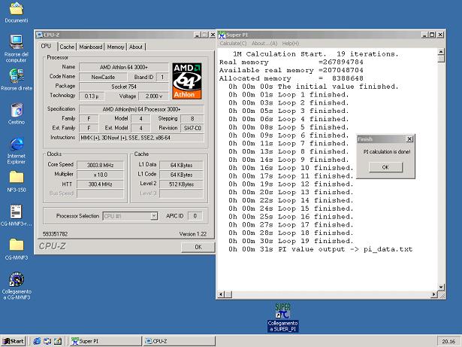Click the 593351782 text in CPU-Z
The height and width of the screenshot is (347, 462).
click(x=55, y=234)
